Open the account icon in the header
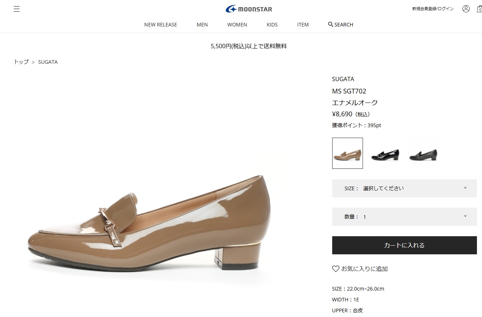 (466, 8)
